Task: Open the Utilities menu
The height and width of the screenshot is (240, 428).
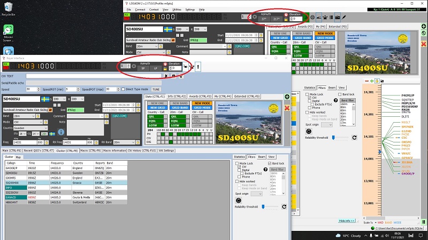Action: 177,10
